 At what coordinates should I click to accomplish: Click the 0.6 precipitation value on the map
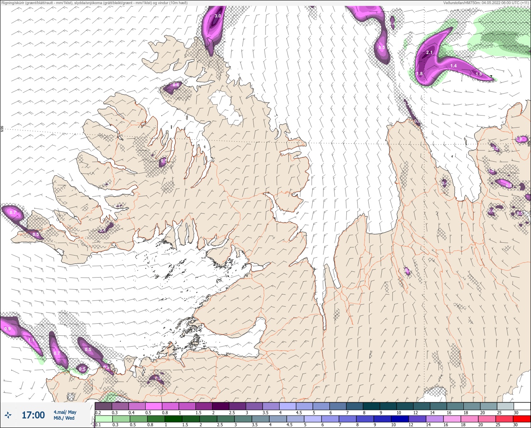click(176, 85)
